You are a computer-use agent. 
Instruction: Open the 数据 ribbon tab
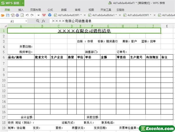click(x=64, y=10)
